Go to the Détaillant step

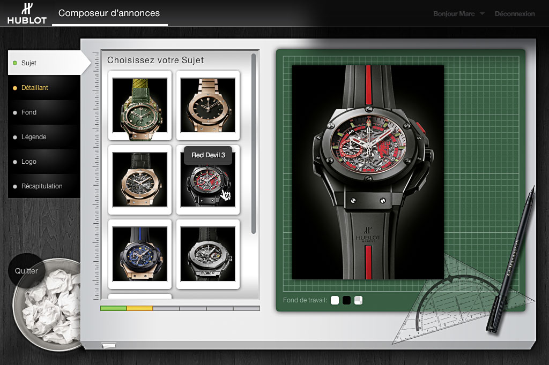coord(44,88)
